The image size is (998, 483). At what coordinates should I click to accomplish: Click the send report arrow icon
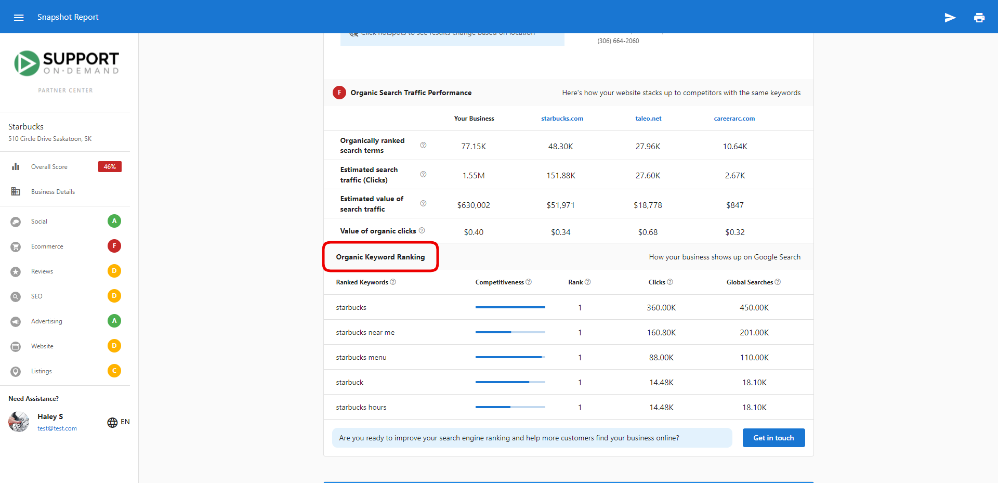[950, 18]
